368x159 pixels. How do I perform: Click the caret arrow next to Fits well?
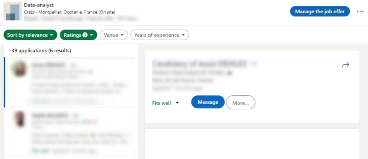click(x=178, y=103)
